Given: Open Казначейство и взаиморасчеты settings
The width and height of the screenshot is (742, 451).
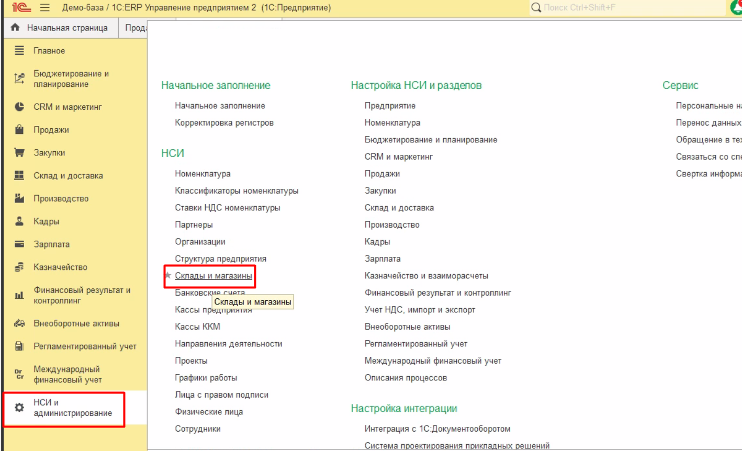Looking at the screenshot, I should (426, 276).
